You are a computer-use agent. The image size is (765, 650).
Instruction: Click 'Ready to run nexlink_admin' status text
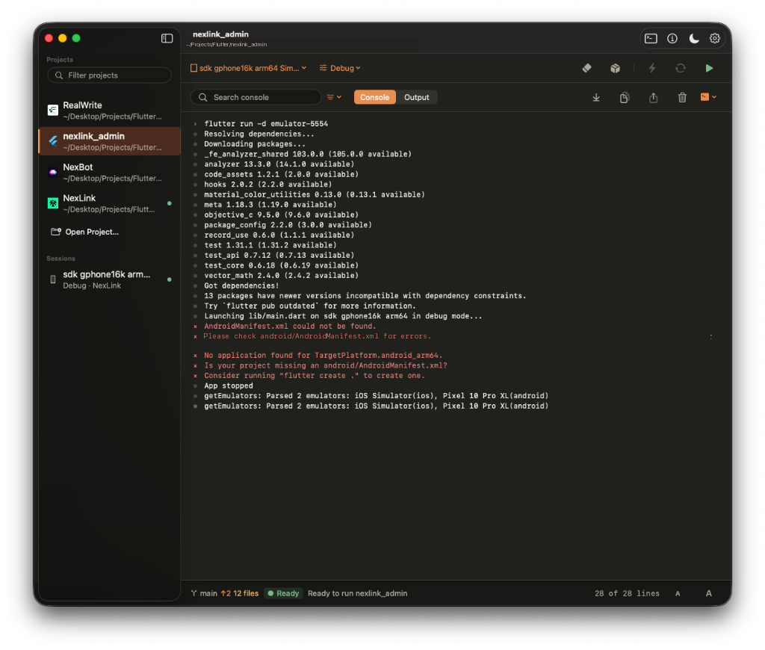357,593
